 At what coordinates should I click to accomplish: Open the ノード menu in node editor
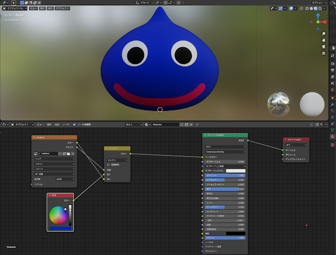[66, 124]
